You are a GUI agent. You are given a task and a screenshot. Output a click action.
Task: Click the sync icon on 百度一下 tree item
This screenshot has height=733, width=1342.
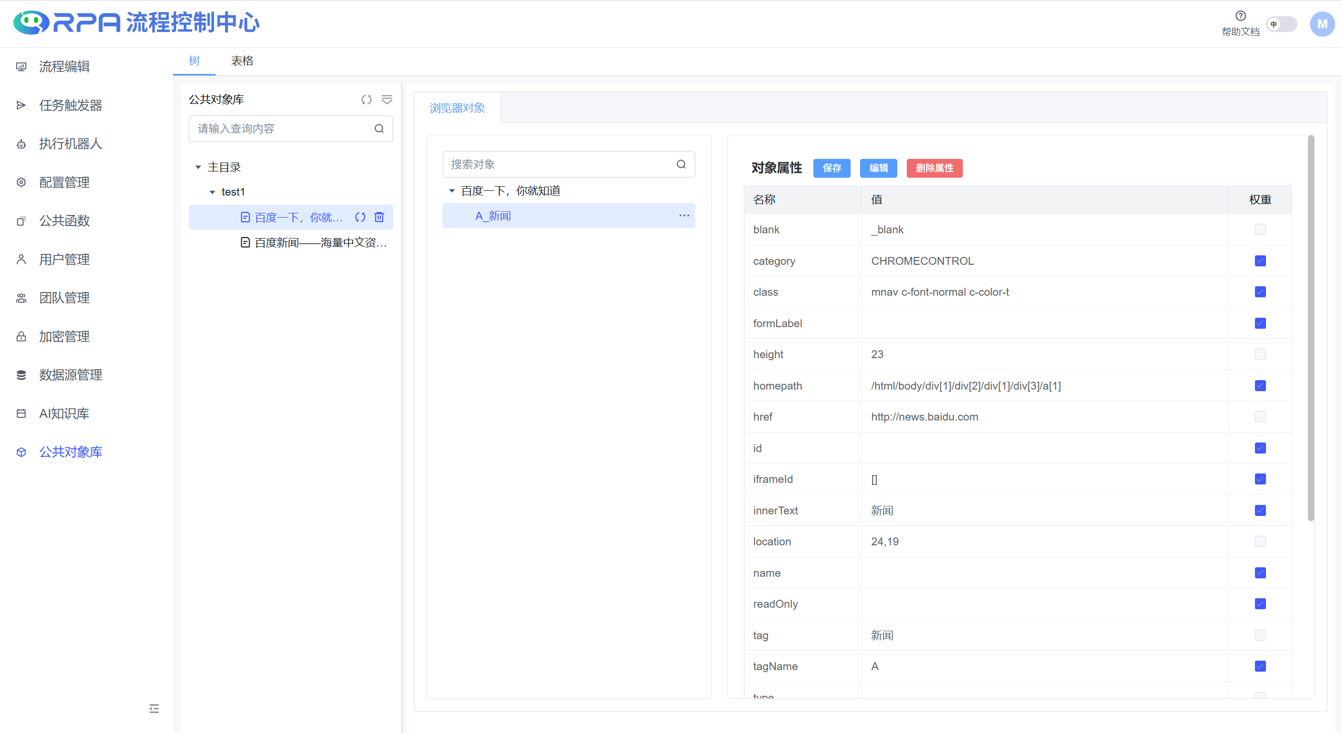coord(360,217)
